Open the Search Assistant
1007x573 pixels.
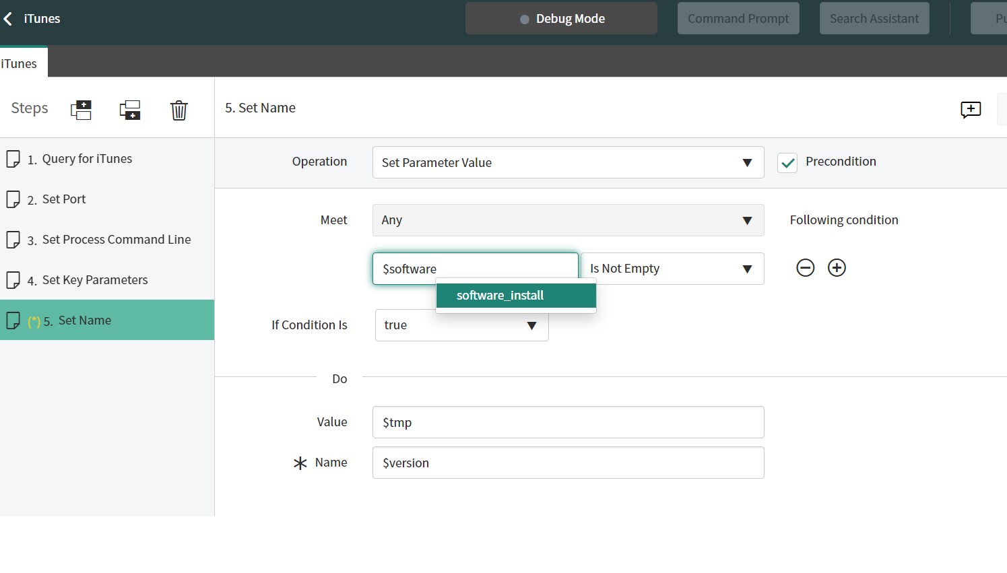(874, 18)
